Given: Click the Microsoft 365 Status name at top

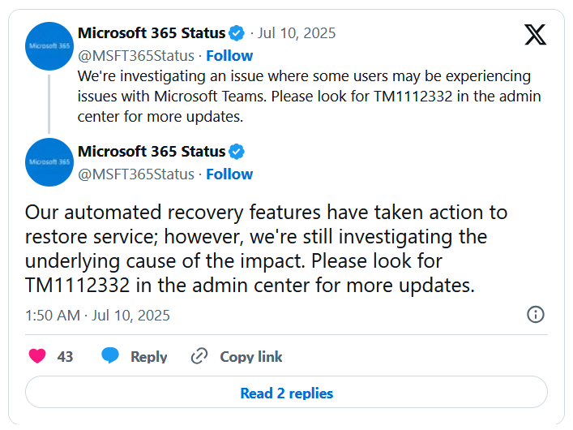Looking at the screenshot, I should (152, 33).
